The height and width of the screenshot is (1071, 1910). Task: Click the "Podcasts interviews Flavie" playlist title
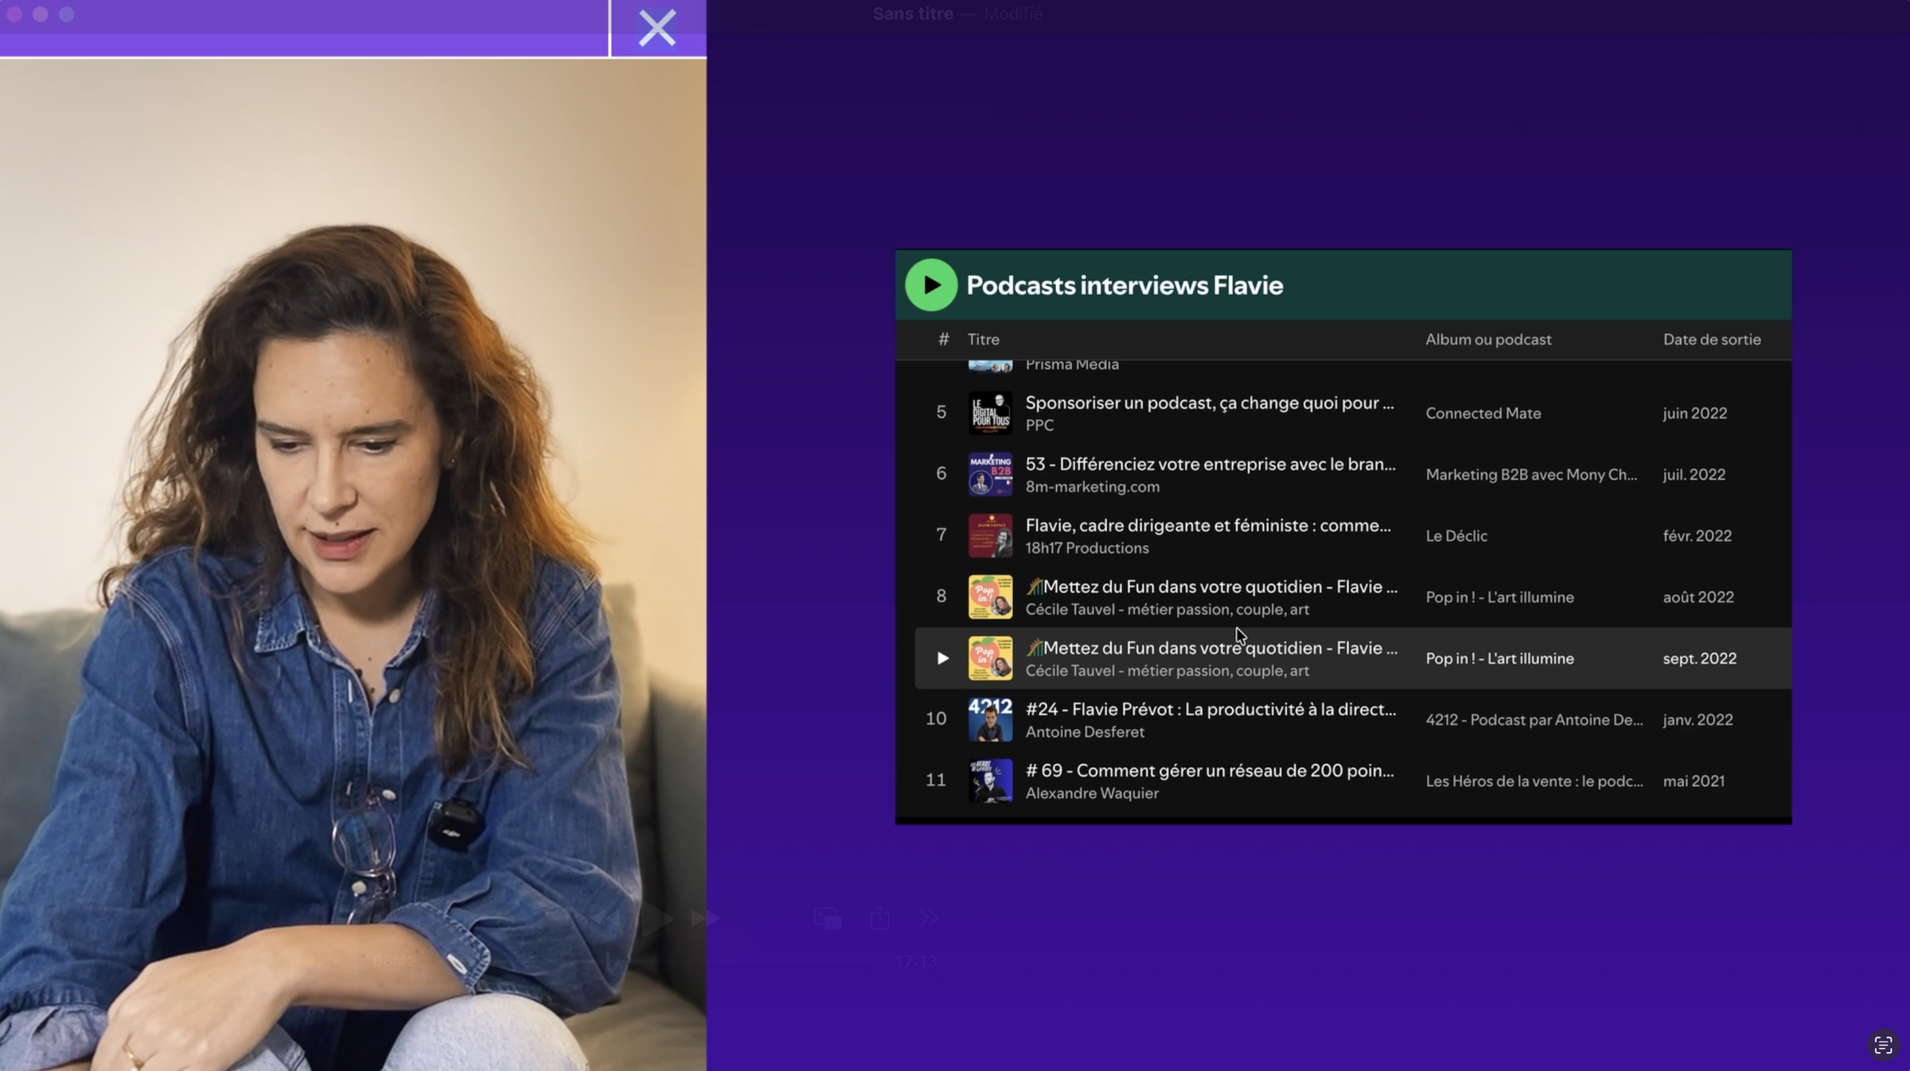click(x=1125, y=285)
